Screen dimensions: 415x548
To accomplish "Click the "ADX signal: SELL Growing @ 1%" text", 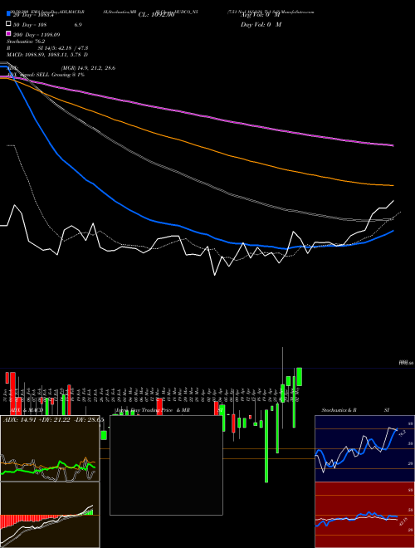I will pos(46,75).
